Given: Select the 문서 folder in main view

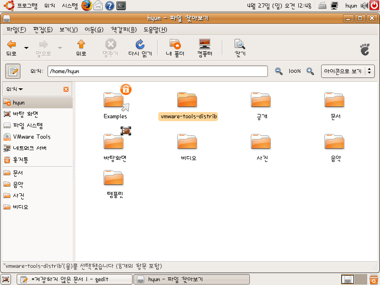Looking at the screenshot, I should 335,100.
